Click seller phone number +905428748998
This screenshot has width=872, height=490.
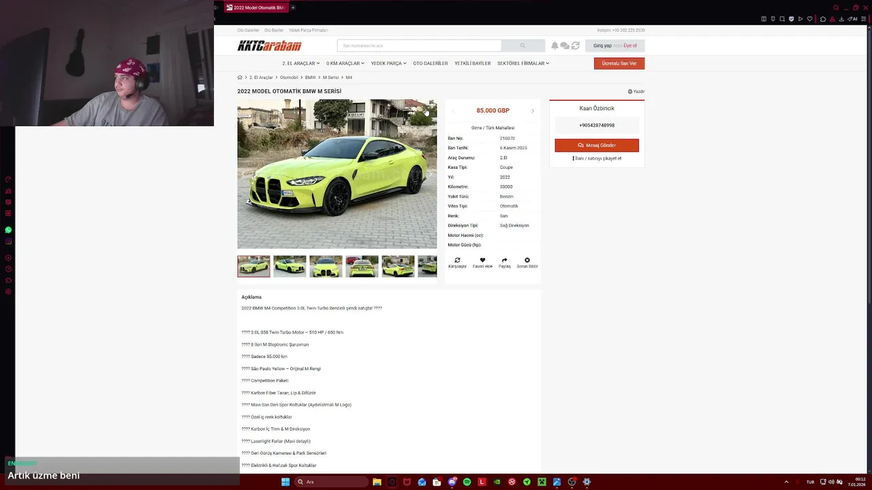click(597, 125)
